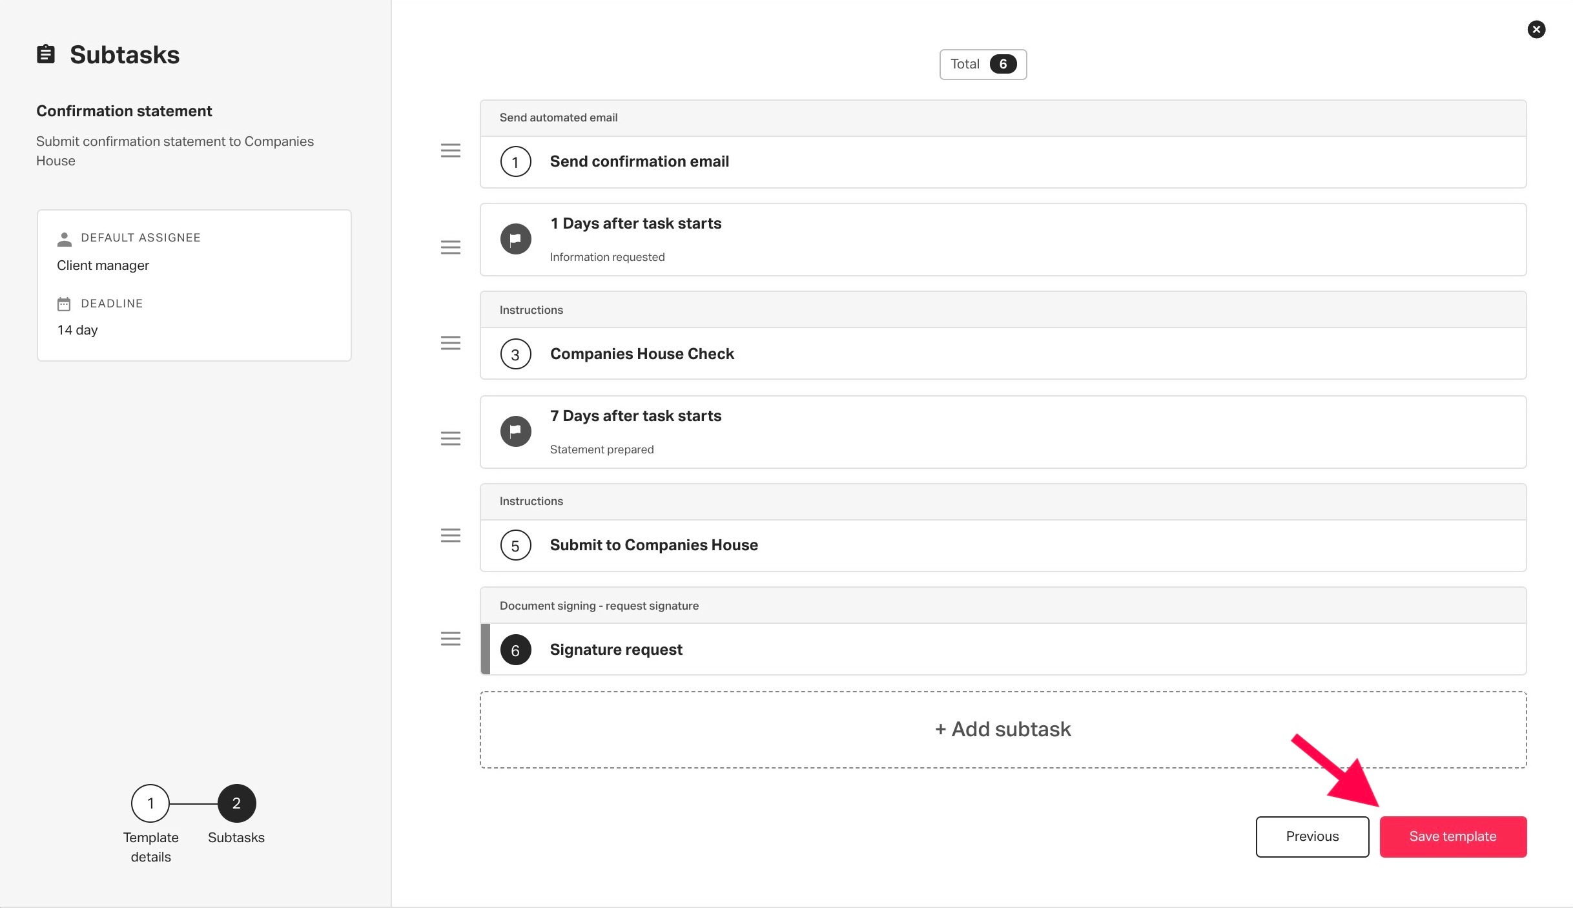Go back with the Previous button
The width and height of the screenshot is (1573, 908).
1312,837
